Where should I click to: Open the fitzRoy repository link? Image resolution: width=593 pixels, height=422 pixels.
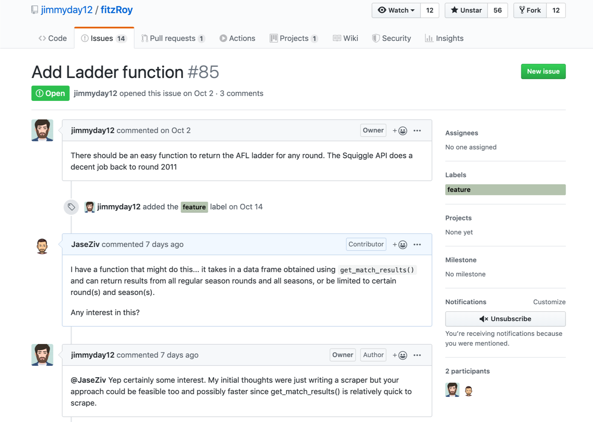click(x=117, y=10)
